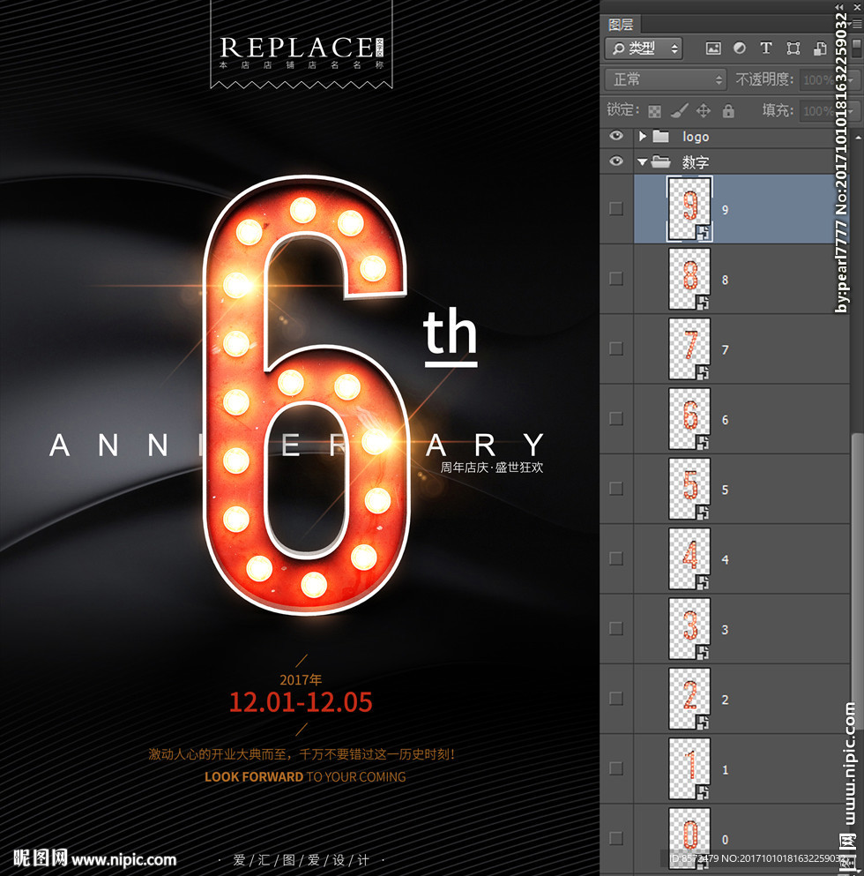The height and width of the screenshot is (876, 864).
Task: Click the shape layer filter icon
Action: click(x=793, y=49)
